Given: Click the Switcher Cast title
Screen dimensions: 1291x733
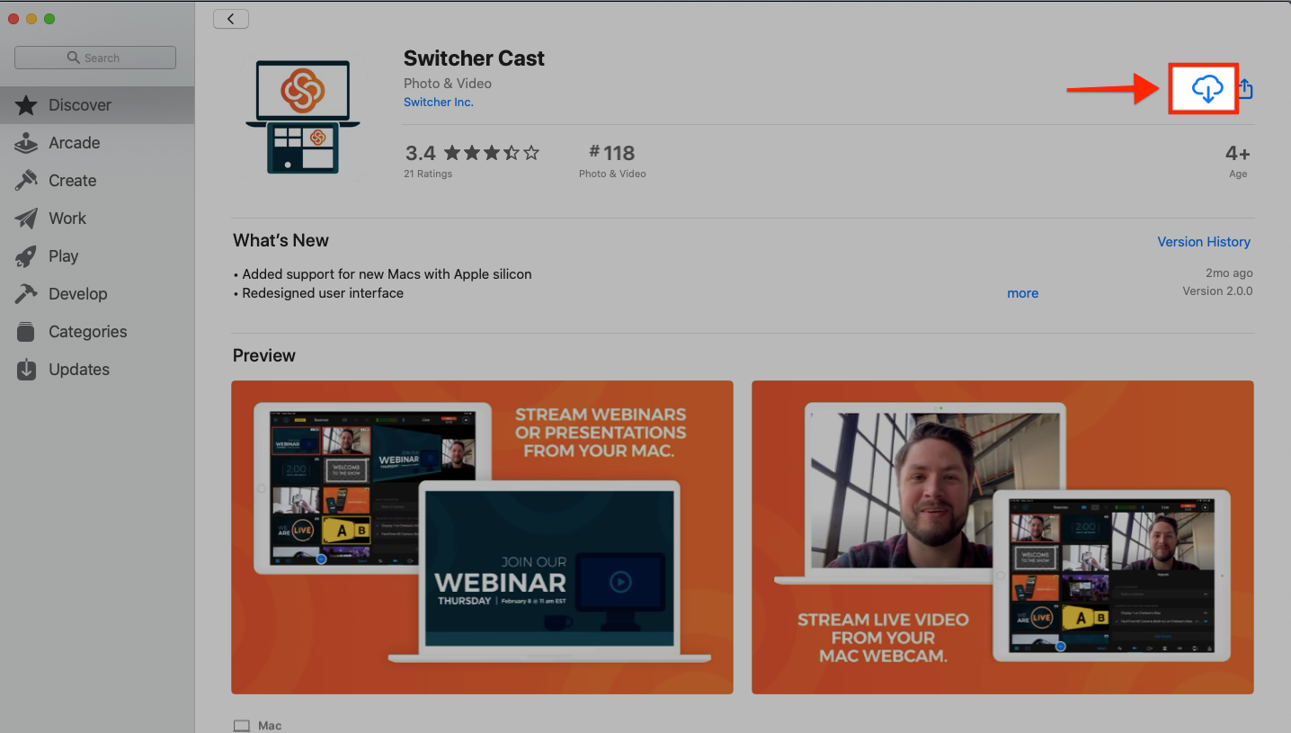Looking at the screenshot, I should coord(474,58).
